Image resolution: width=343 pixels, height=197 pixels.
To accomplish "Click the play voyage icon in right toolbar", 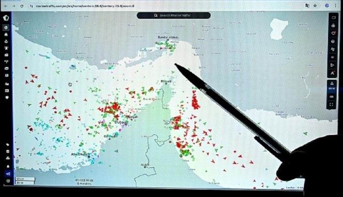I will 332,65.
